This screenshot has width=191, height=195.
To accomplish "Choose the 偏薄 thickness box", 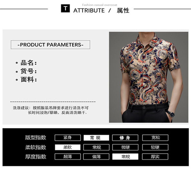I will tap(96, 157).
